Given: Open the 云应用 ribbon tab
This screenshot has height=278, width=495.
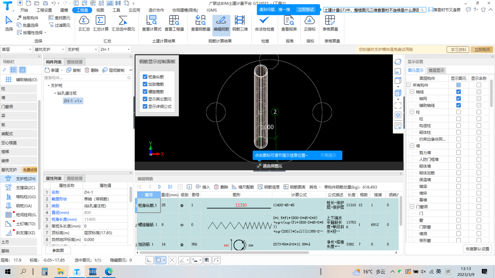Looking at the screenshot, I should click(134, 10).
